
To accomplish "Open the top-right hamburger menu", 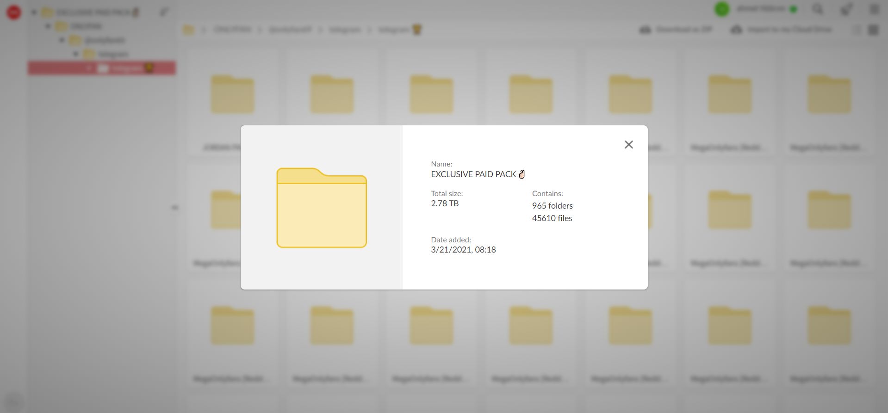I will click(874, 9).
